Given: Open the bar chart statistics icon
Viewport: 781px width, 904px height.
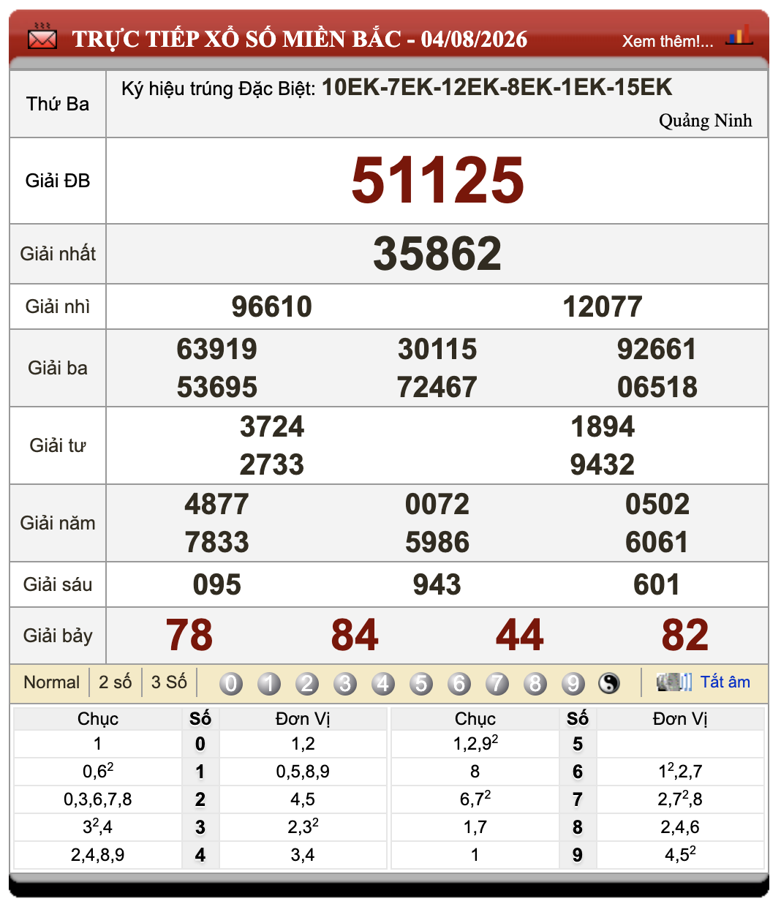Looking at the screenshot, I should click(x=739, y=34).
